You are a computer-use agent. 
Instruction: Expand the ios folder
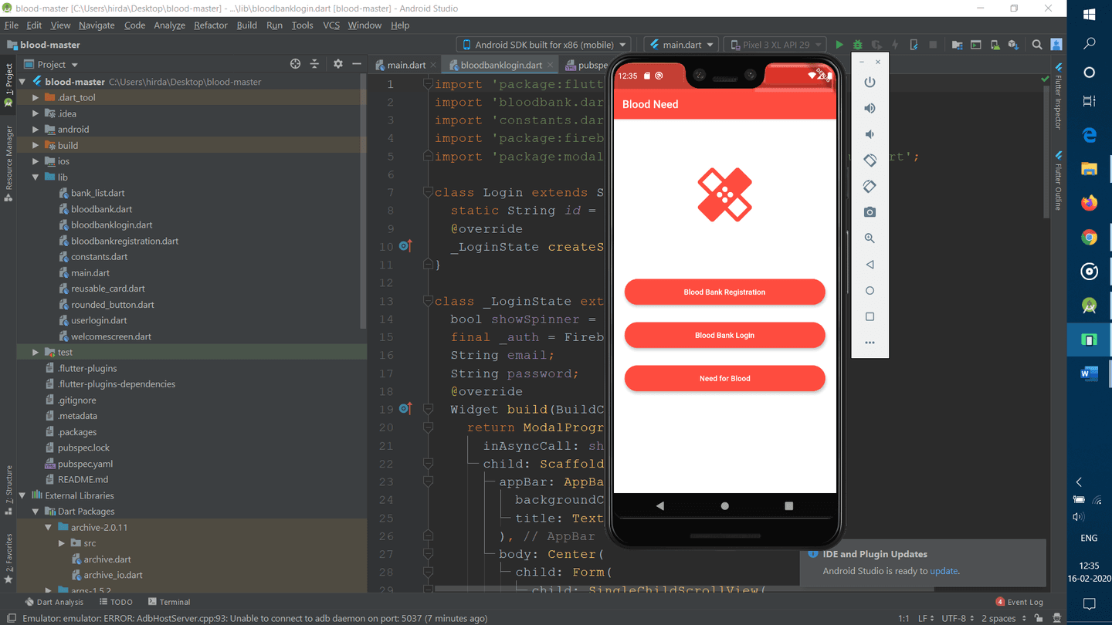click(x=36, y=161)
